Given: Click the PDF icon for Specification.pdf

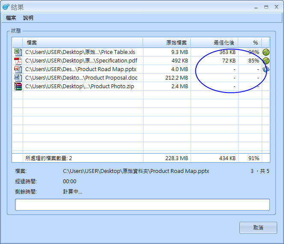Looking at the screenshot, I should (x=17, y=60).
